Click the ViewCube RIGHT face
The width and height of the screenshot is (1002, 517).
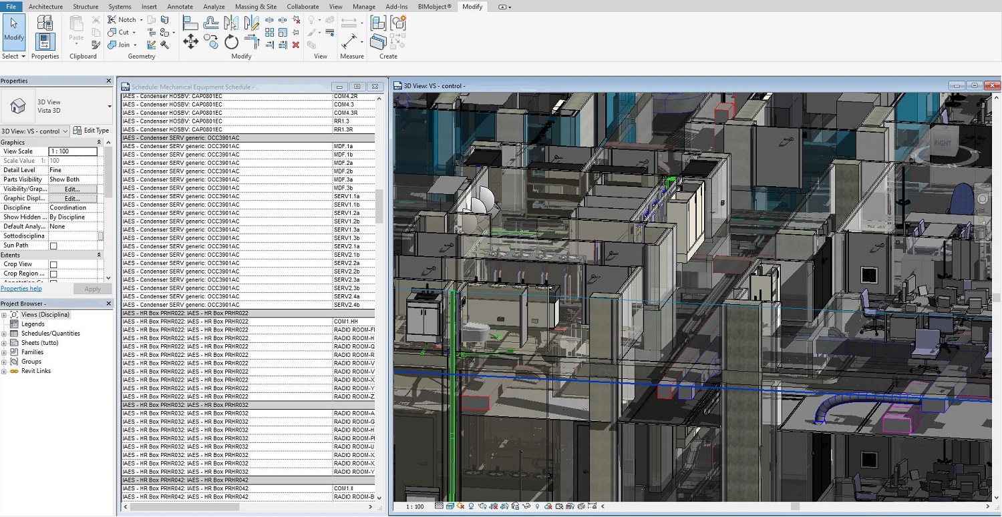pos(943,143)
